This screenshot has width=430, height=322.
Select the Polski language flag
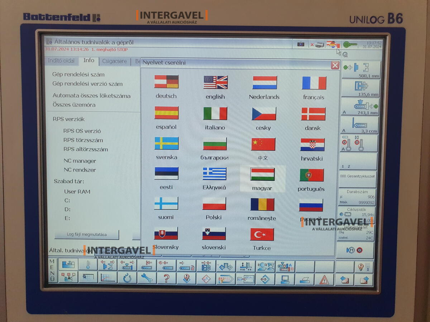[214, 204]
